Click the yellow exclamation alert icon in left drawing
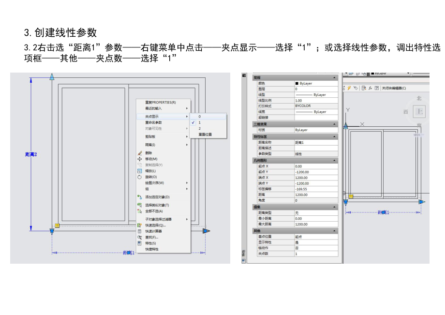Image resolution: width=445 pixels, height=315 pixels. coord(57,225)
